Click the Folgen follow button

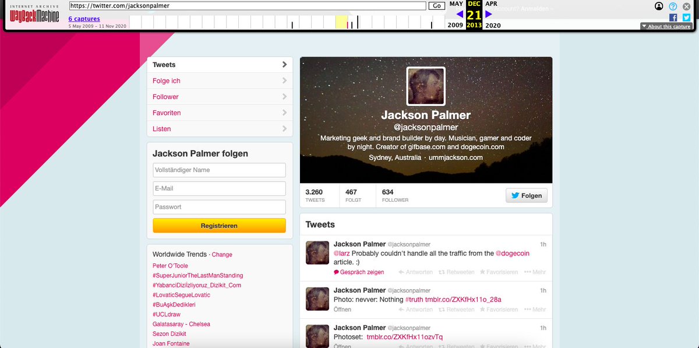[x=527, y=196]
